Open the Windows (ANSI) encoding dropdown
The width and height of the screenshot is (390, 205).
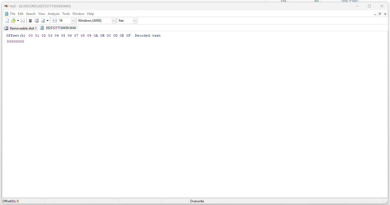tap(113, 20)
